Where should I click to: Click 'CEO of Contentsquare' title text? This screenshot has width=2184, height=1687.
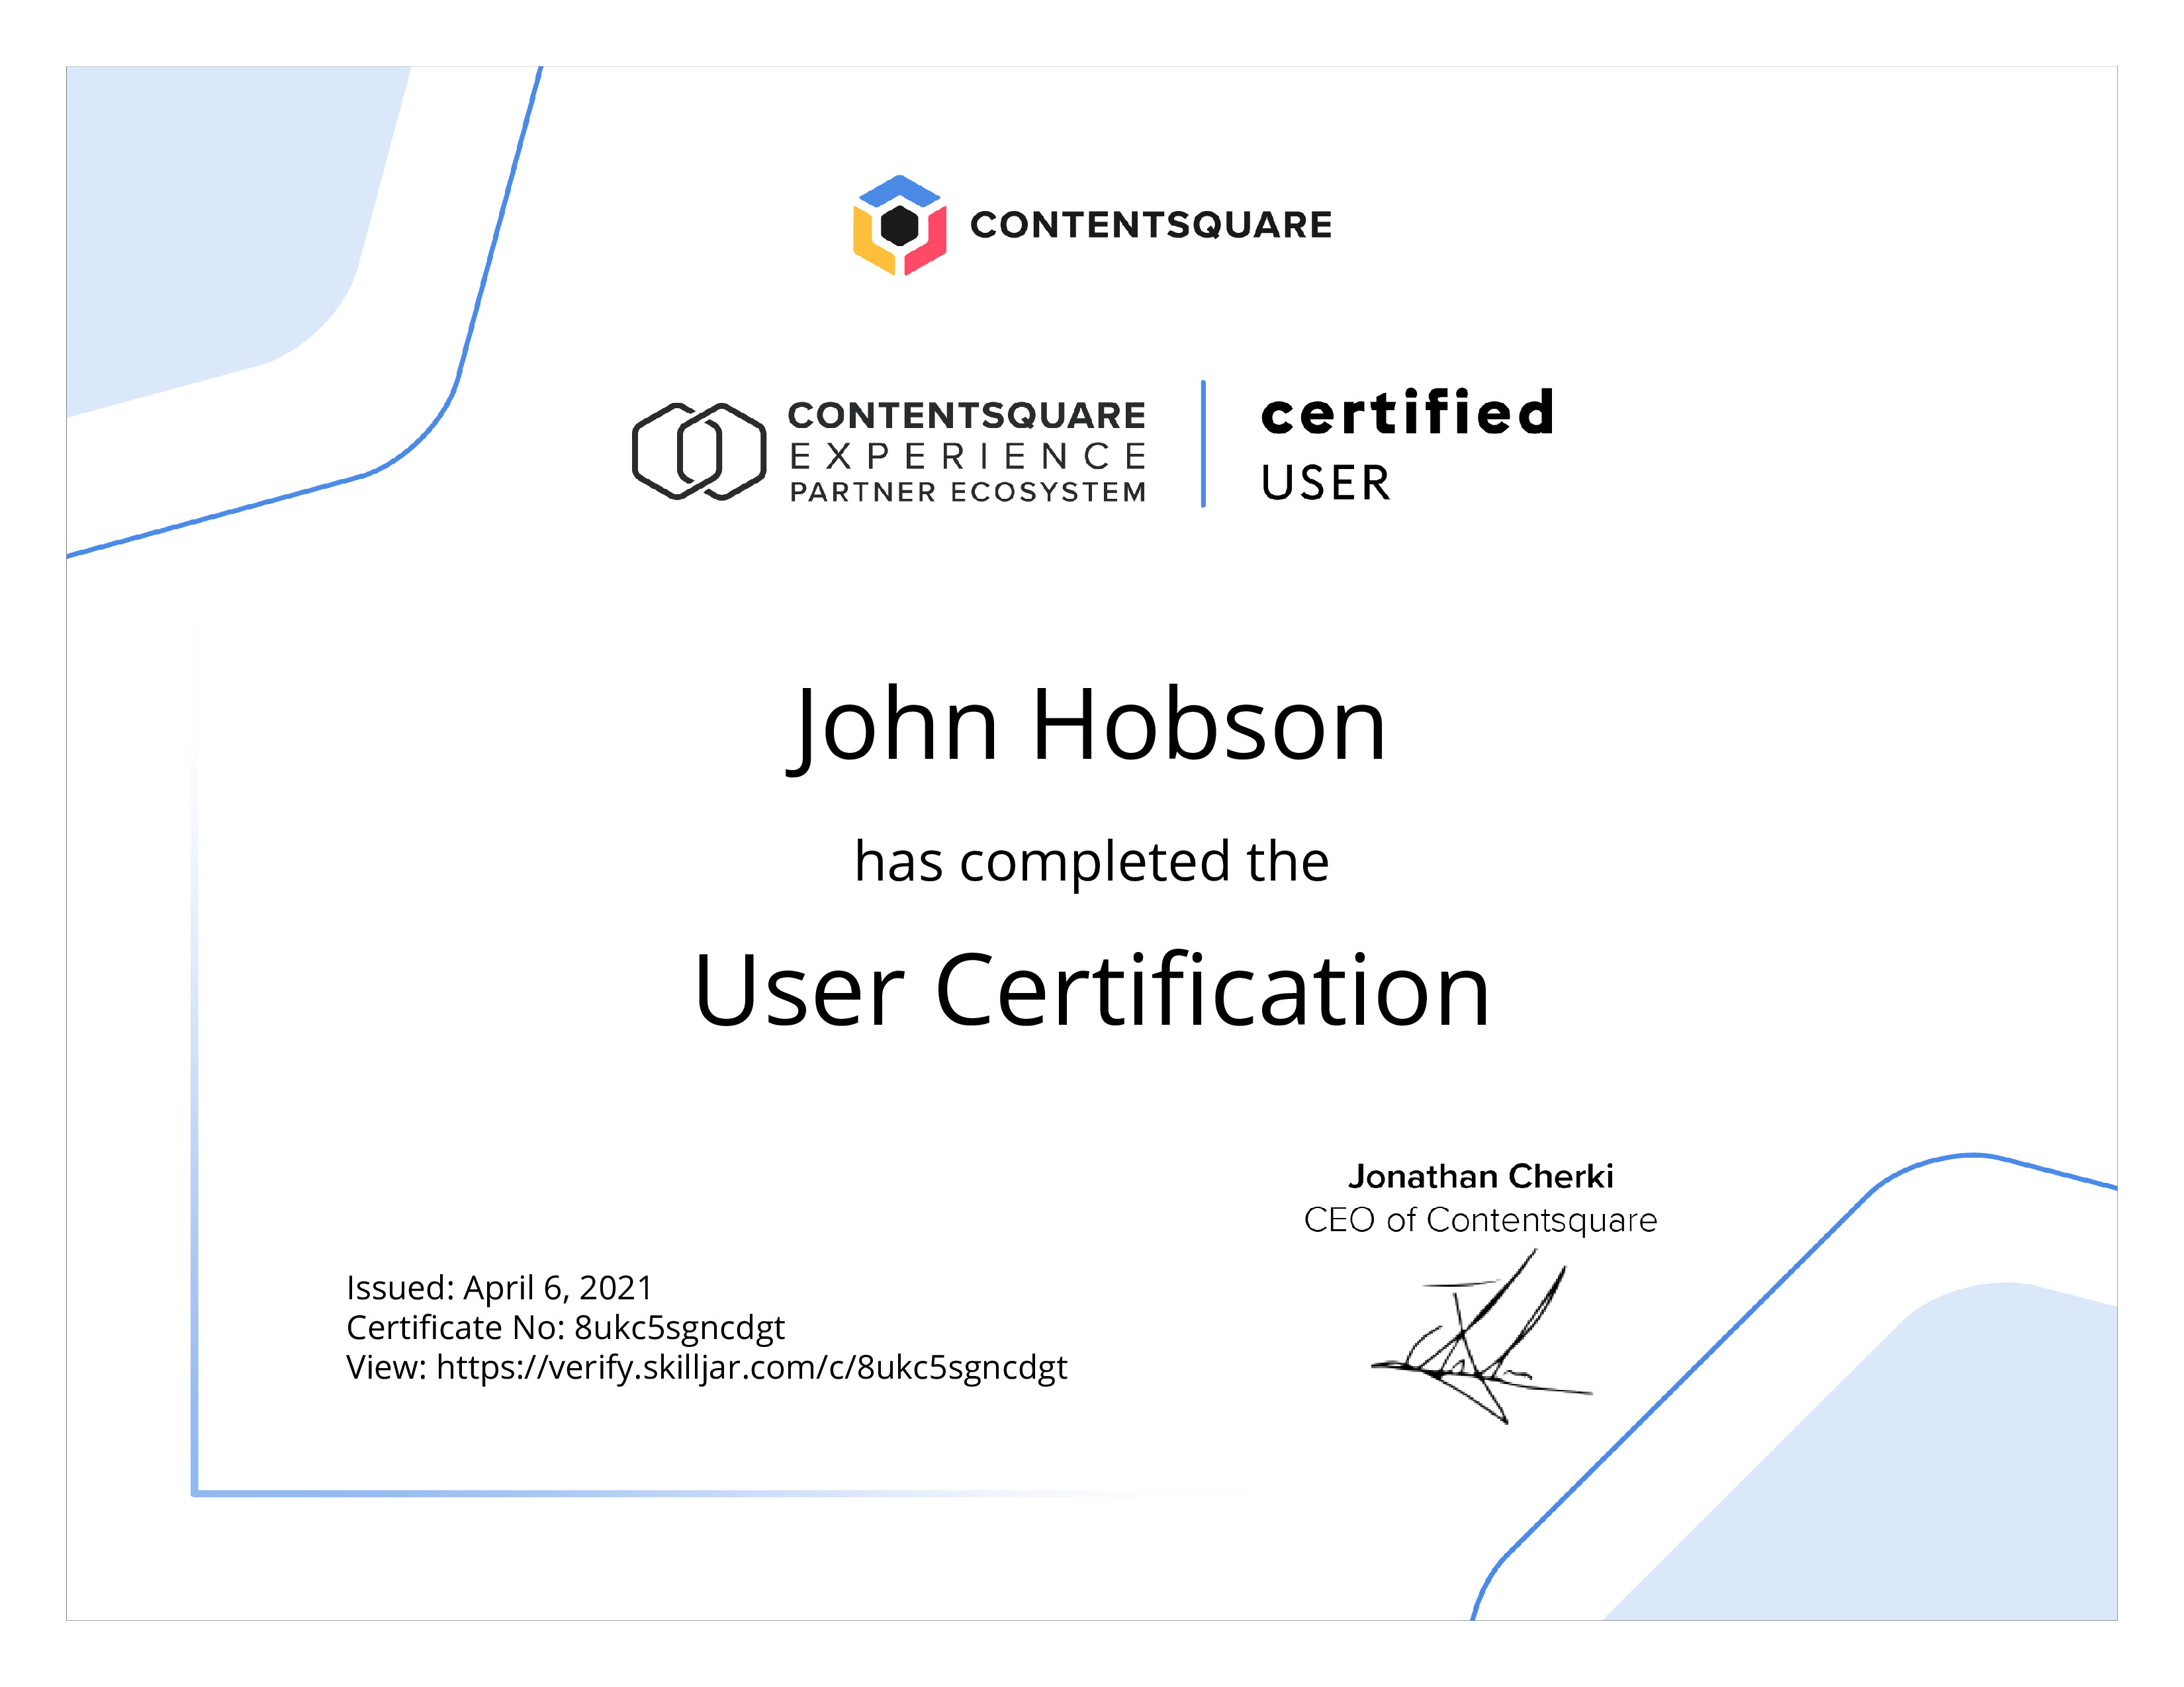(1481, 1221)
